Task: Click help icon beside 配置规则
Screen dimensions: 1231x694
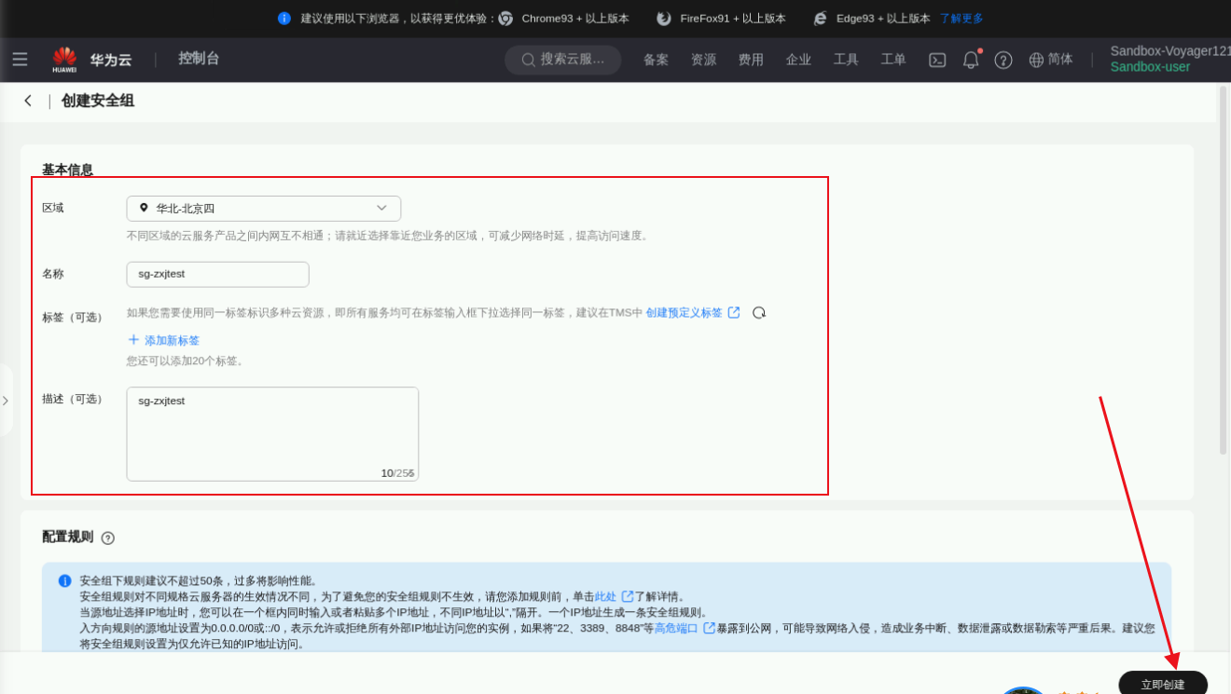Action: coord(108,538)
